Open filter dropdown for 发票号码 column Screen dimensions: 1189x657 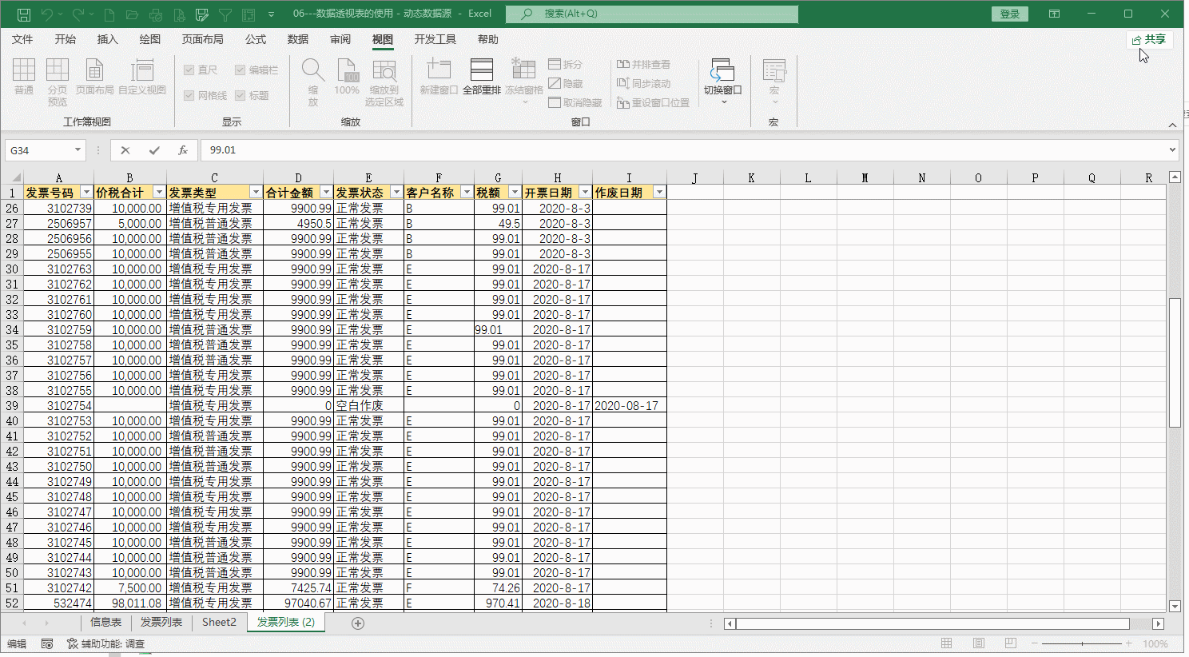coord(87,193)
